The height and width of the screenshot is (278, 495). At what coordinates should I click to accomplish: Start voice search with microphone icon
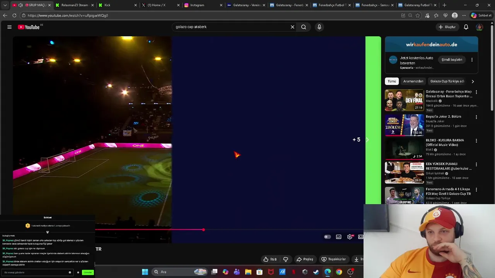[x=319, y=27]
